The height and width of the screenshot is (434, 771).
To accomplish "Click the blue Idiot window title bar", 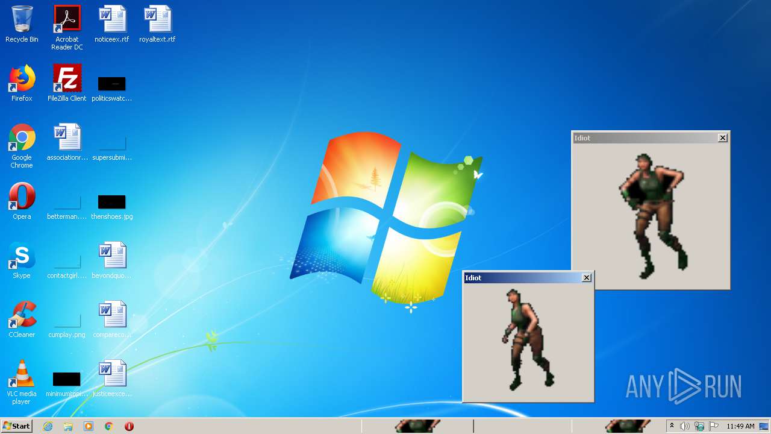I will [x=522, y=278].
